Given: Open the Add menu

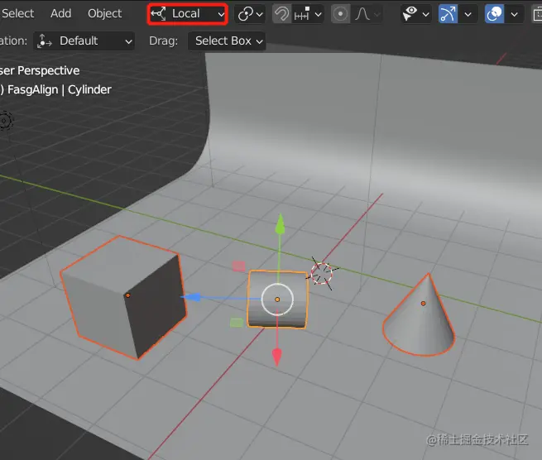Looking at the screenshot, I should (x=61, y=13).
